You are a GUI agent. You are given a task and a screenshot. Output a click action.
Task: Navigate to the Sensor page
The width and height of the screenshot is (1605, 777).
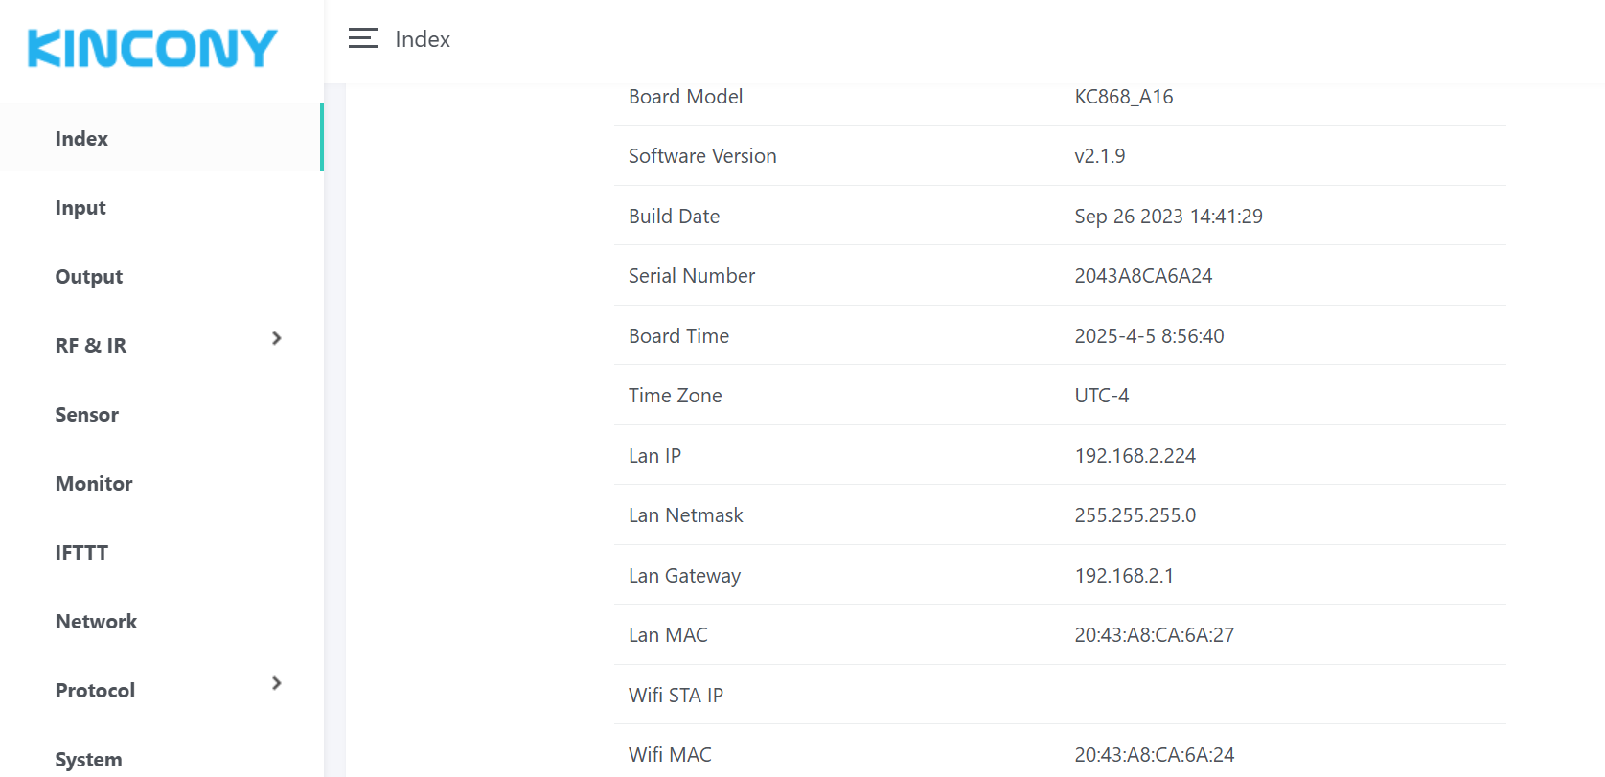tap(87, 415)
